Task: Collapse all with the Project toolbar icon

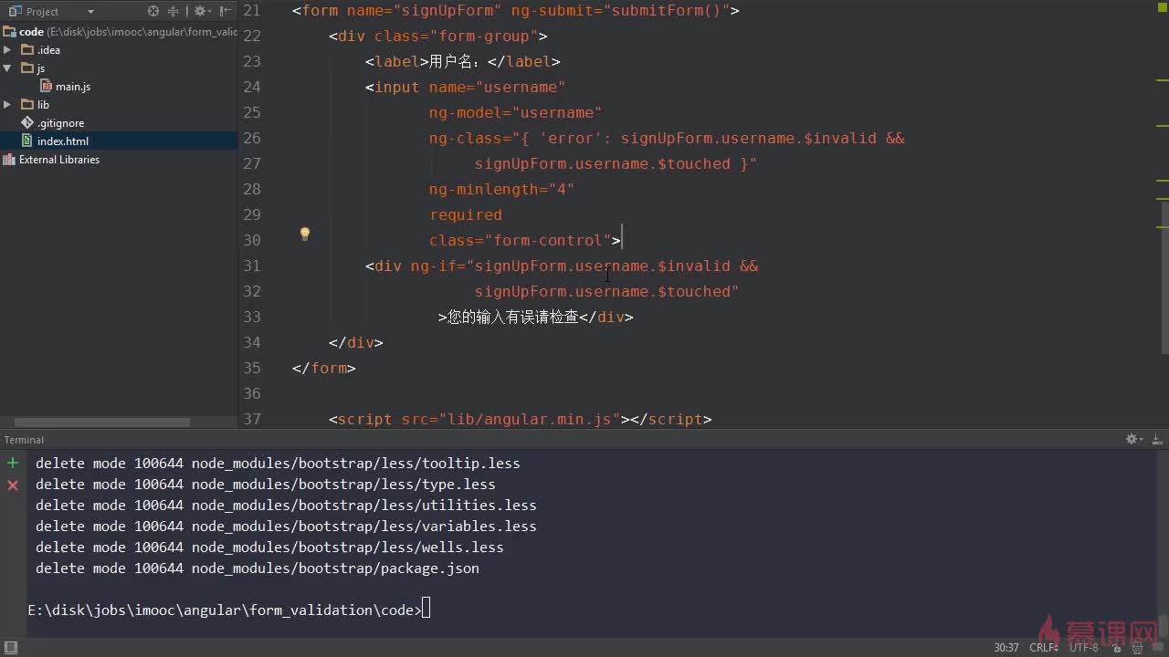Action: [x=174, y=11]
